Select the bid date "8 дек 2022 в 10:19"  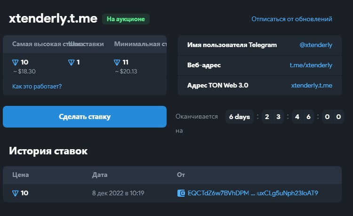118,193
